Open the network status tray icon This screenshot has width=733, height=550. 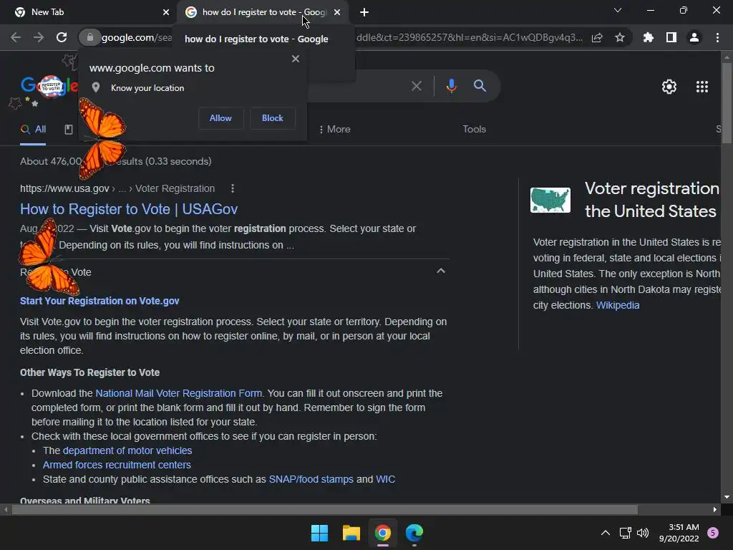(x=625, y=533)
